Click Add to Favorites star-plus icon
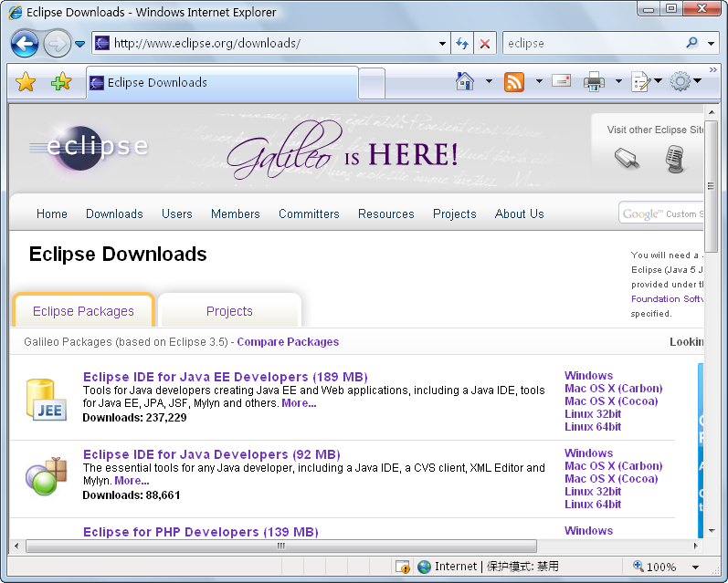The height and width of the screenshot is (583, 728). coord(60,82)
